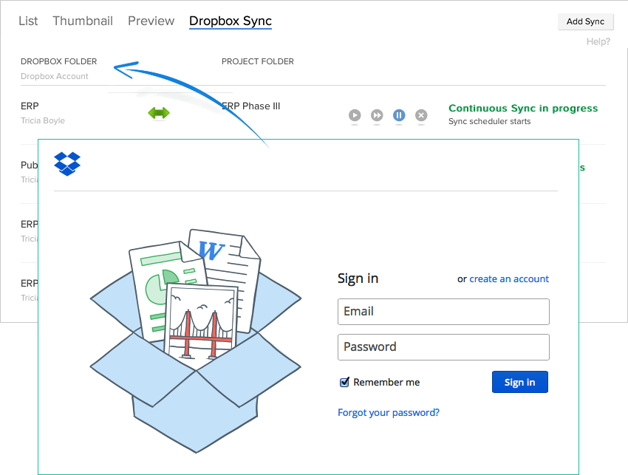This screenshot has width=628, height=475.
Task: Click the Dropbox logo icon
Action: [x=67, y=164]
